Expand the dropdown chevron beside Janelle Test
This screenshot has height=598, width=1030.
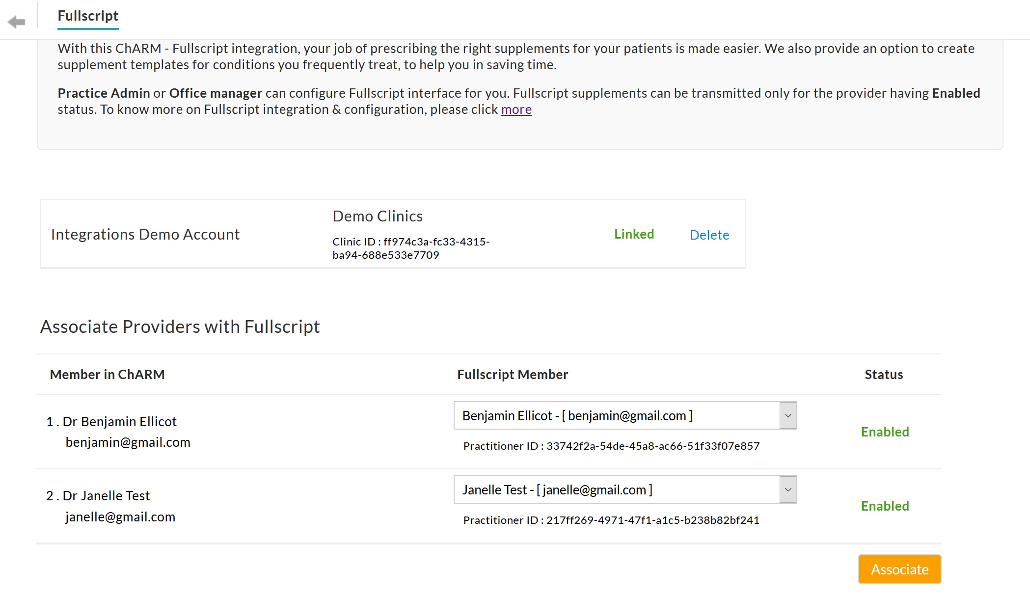[x=787, y=489]
